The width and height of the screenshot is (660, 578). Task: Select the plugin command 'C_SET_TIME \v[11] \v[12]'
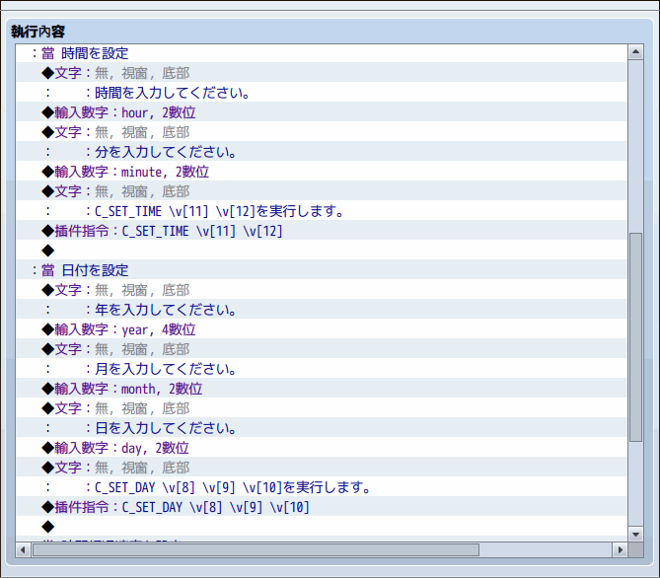322,231
